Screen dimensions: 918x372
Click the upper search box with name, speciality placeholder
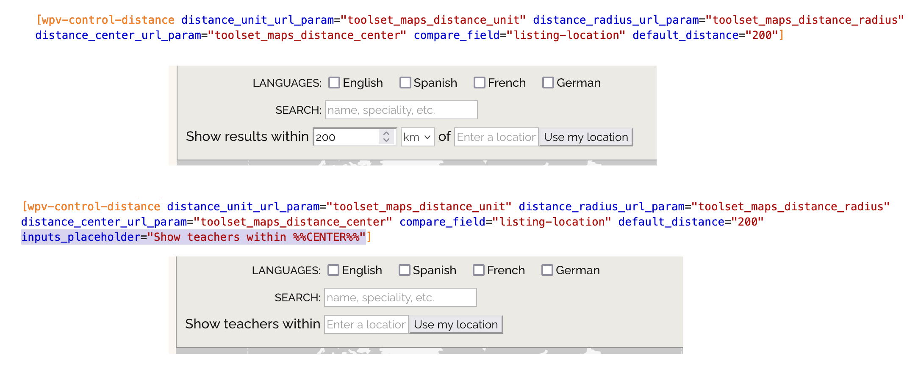click(401, 110)
